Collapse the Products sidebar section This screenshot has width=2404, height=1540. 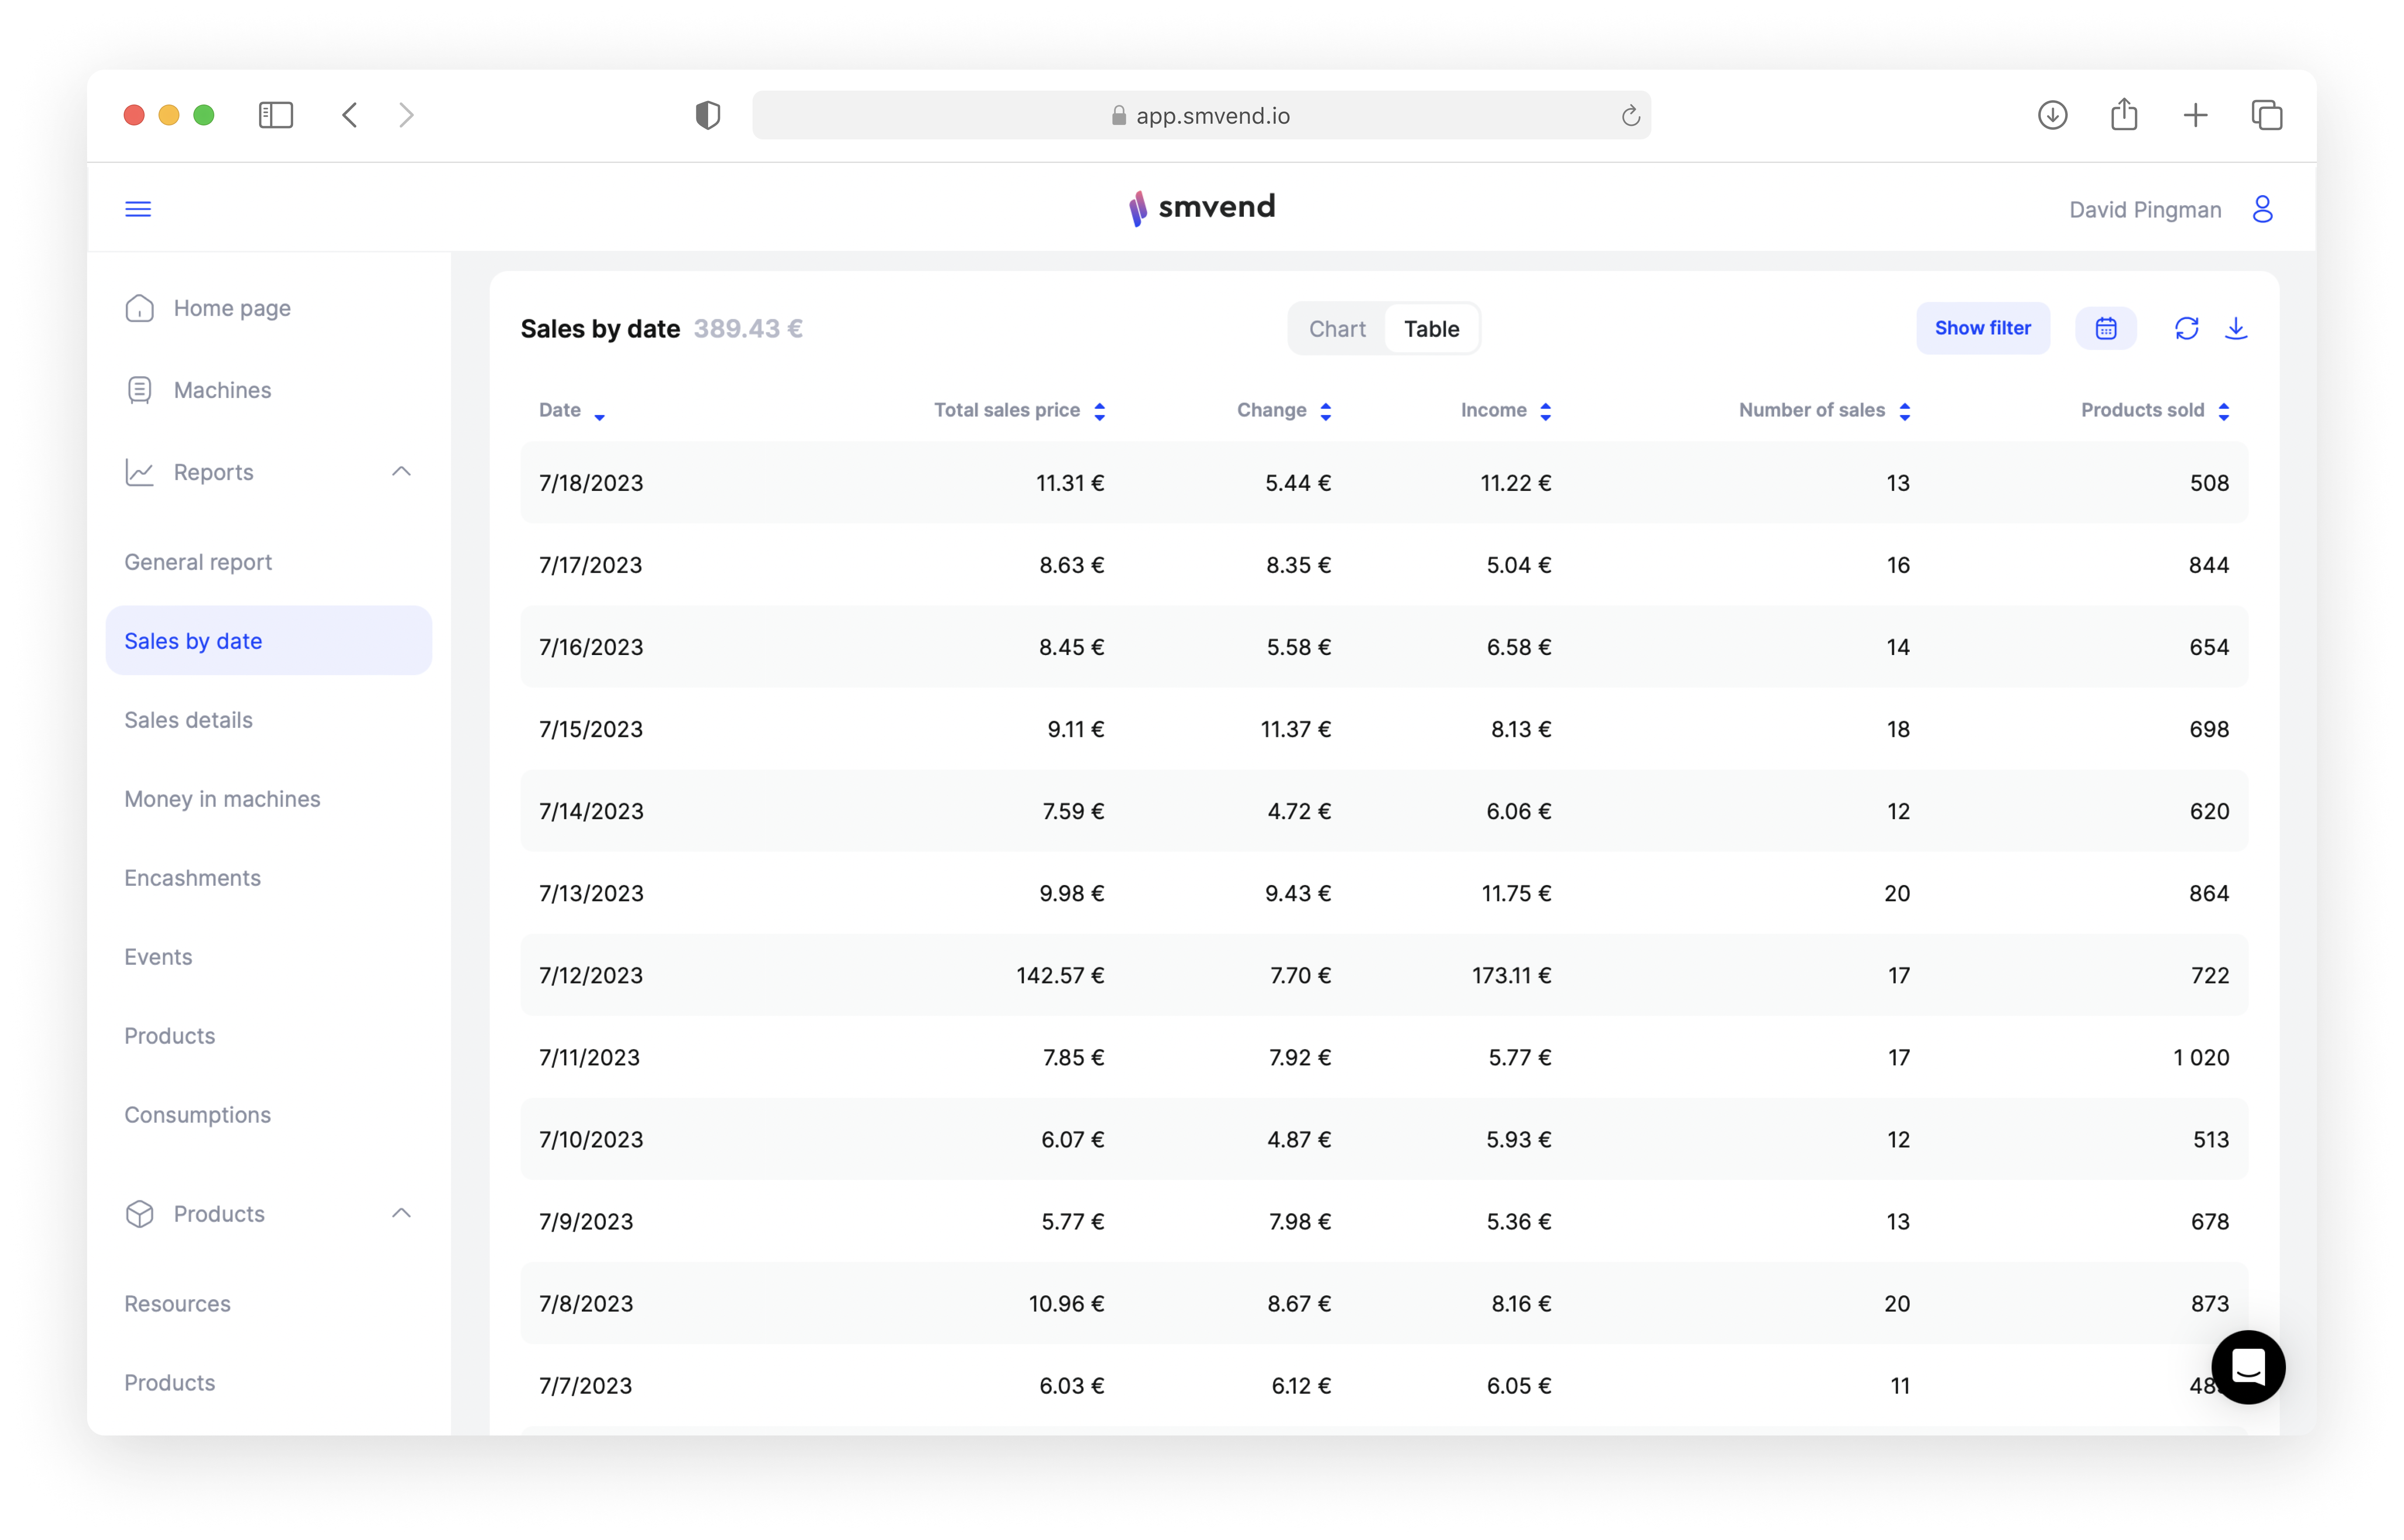coord(401,1214)
